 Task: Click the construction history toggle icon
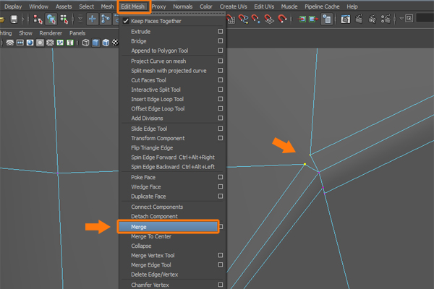[x=328, y=20]
